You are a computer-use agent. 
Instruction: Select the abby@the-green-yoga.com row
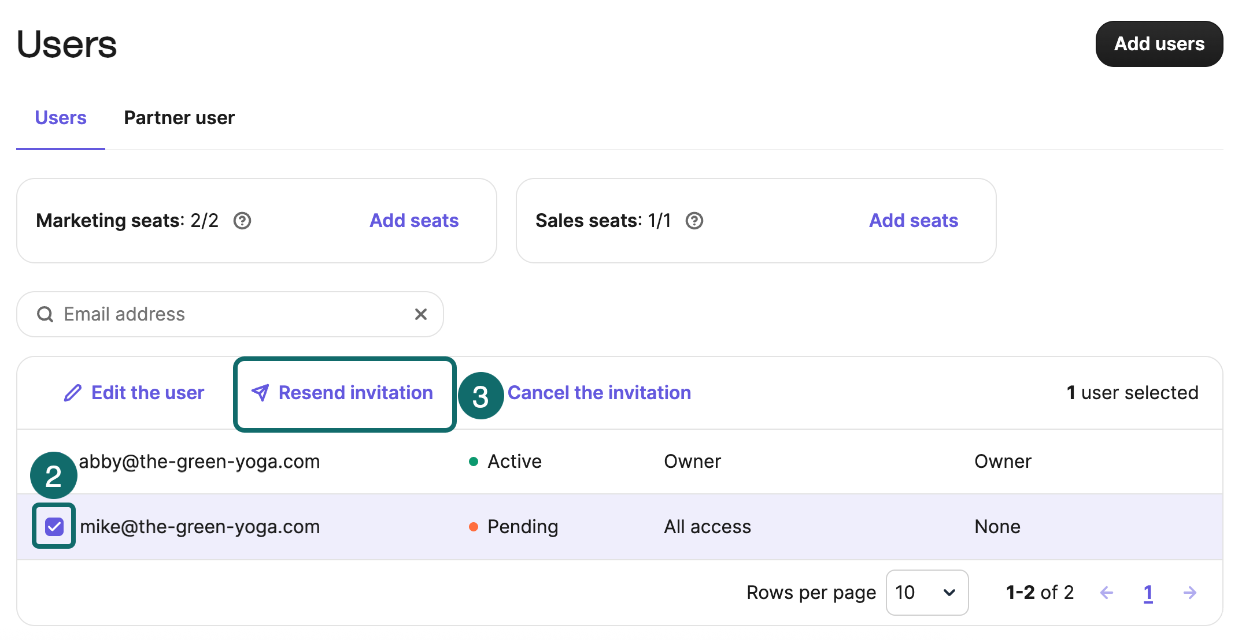199,462
